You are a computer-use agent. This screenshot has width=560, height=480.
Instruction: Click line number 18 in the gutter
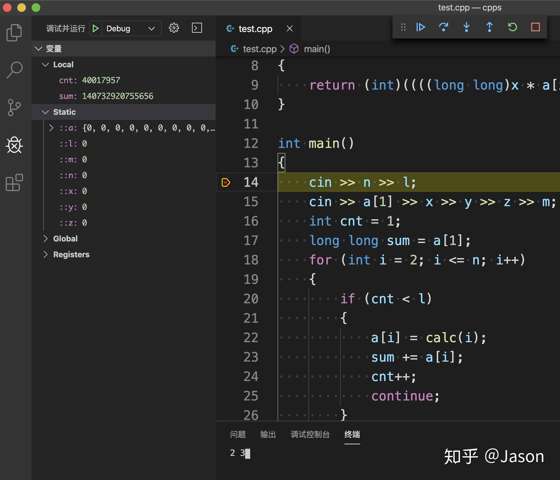tap(251, 260)
